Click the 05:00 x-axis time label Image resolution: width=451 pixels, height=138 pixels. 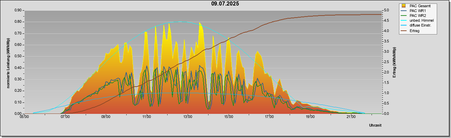point(24,117)
